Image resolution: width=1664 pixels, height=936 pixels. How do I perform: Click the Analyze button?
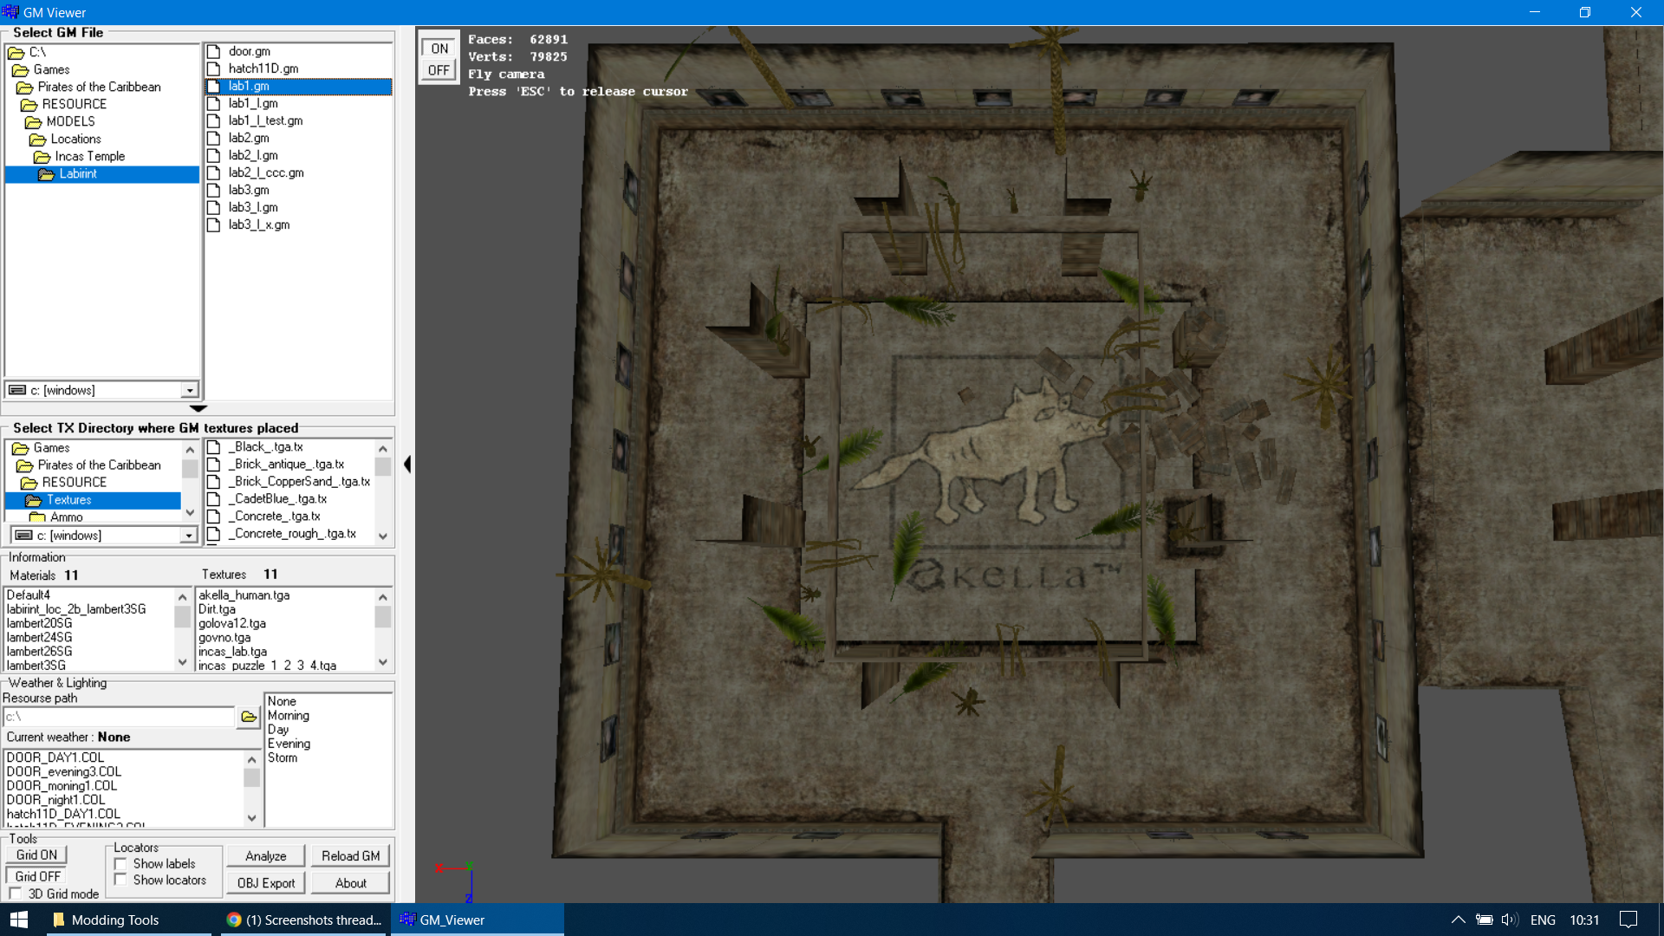click(x=266, y=855)
